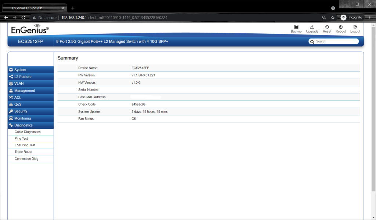Image resolution: width=376 pixels, height=220 pixels.
Task: Open Cable Diagnostics submenu item
Action: point(31,132)
